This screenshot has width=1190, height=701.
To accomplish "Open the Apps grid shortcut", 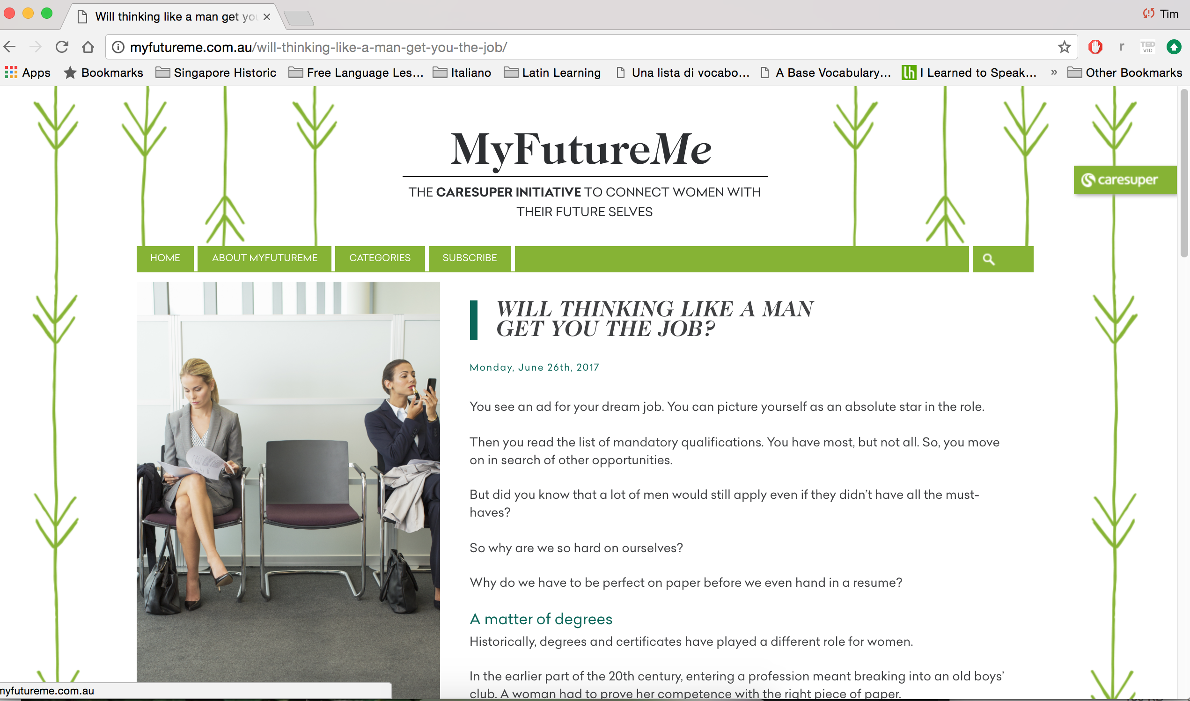I will (28, 73).
